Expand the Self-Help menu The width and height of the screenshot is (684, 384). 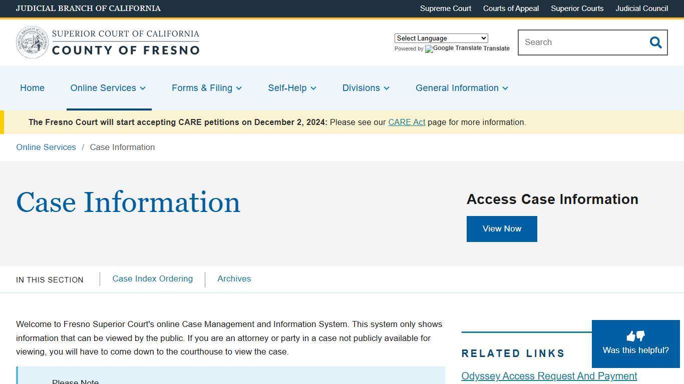292,88
